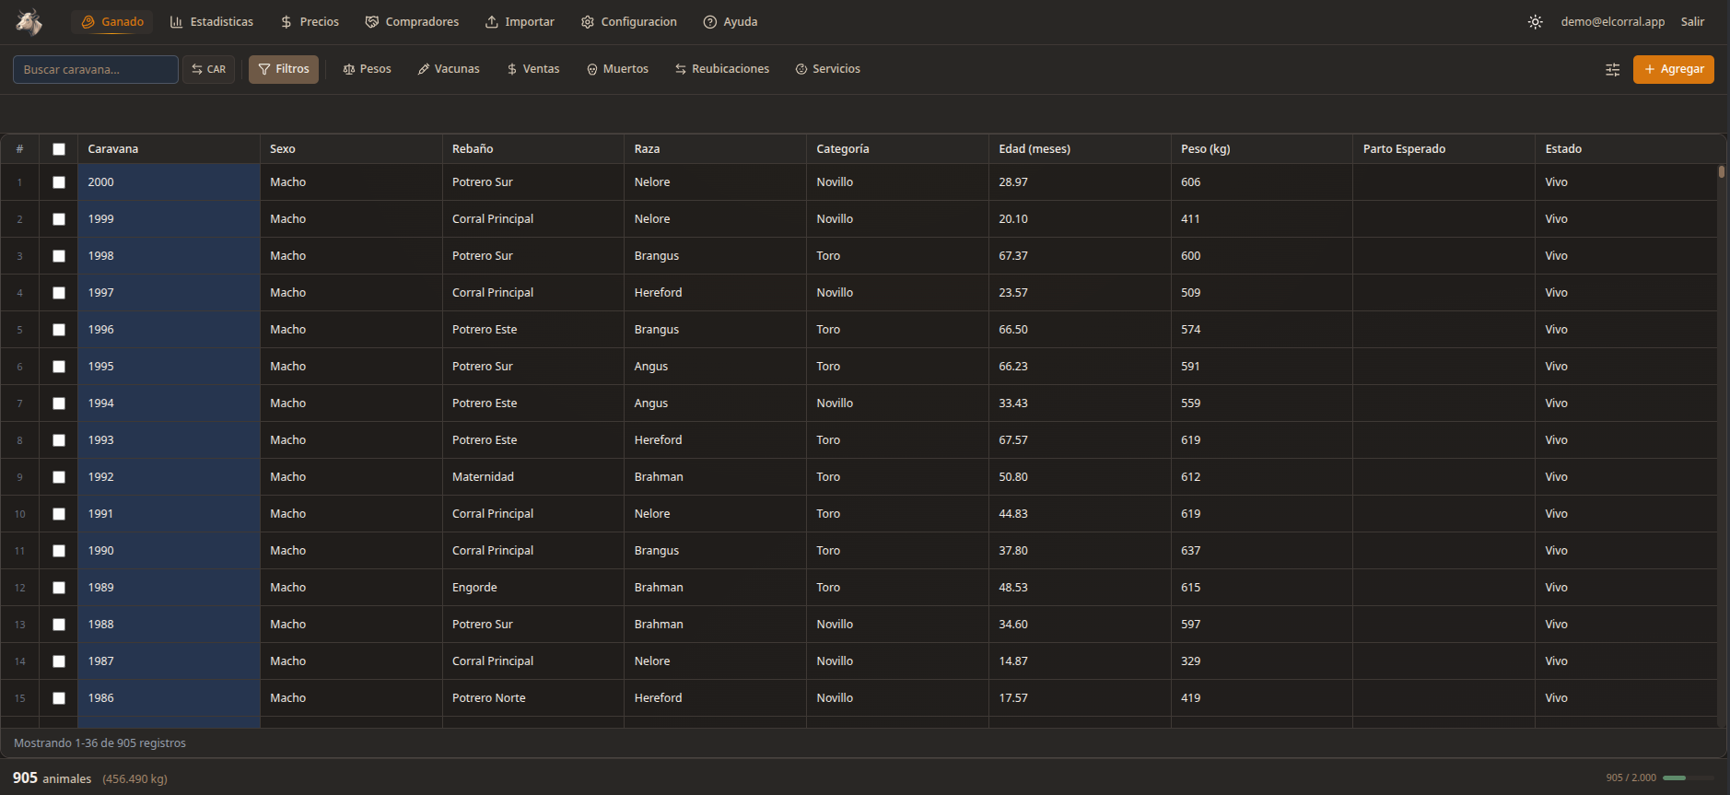The height and width of the screenshot is (795, 1730).
Task: Select the checkbox for caravana 2000
Action: 59,182
